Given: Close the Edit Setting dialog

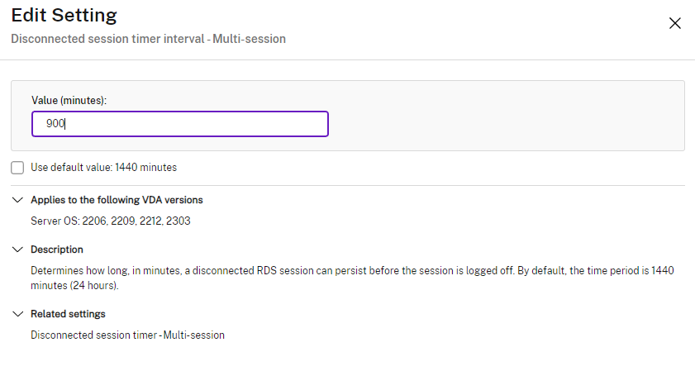Looking at the screenshot, I should [x=674, y=23].
